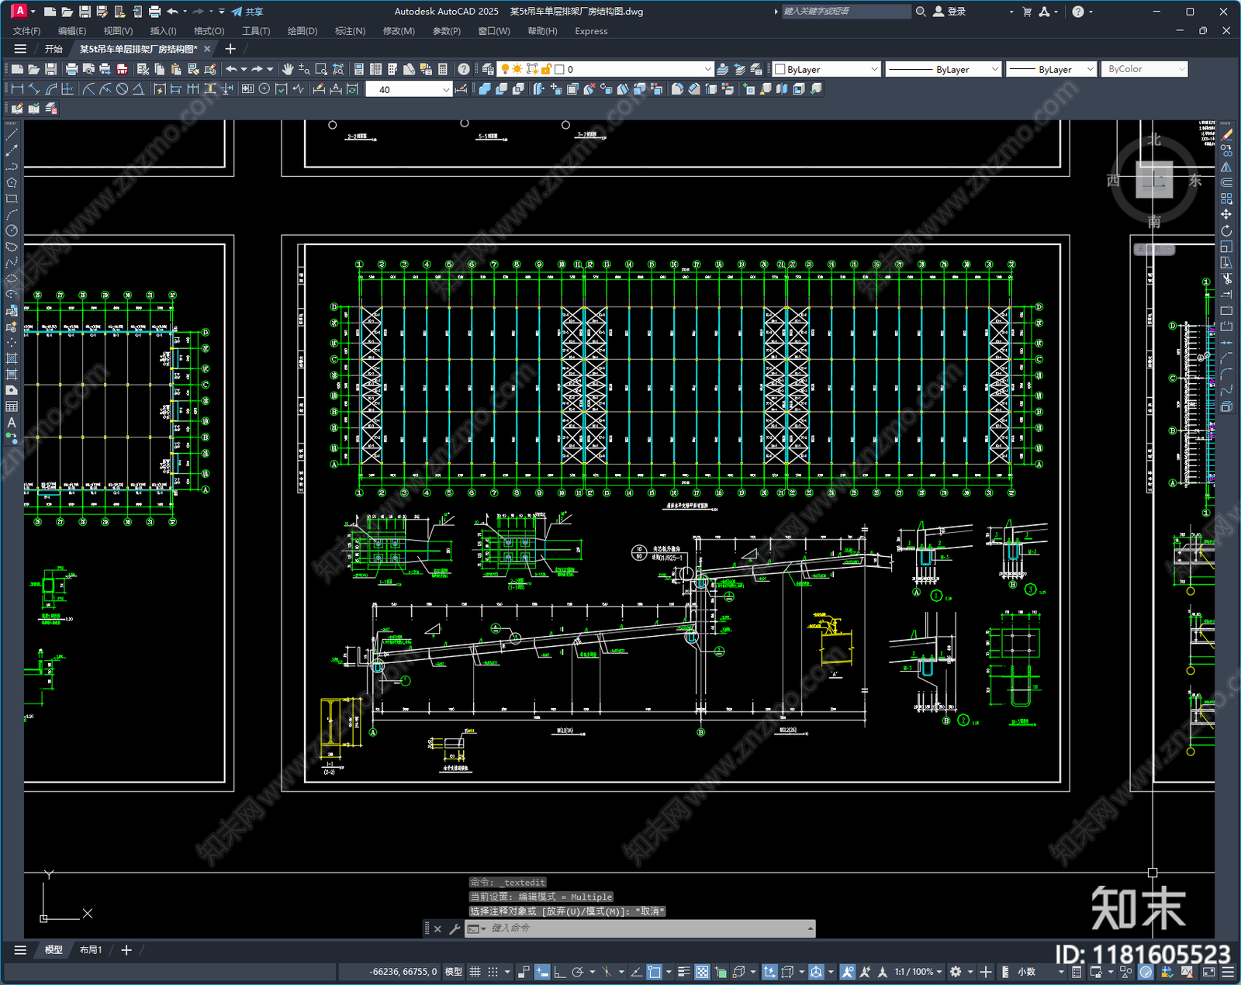Open the Express menu
The height and width of the screenshot is (985, 1241).
(x=591, y=31)
